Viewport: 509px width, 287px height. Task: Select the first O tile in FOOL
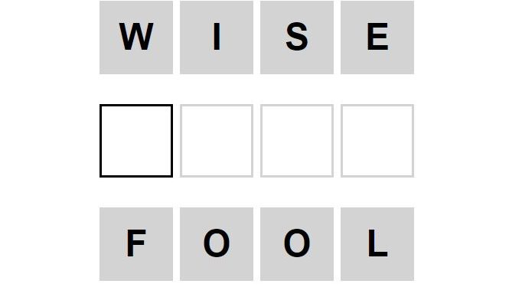click(x=217, y=244)
